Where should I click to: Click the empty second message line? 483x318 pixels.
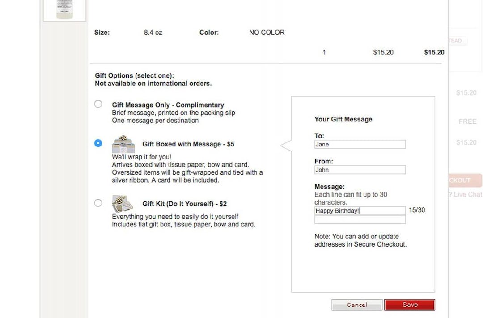[x=360, y=220]
